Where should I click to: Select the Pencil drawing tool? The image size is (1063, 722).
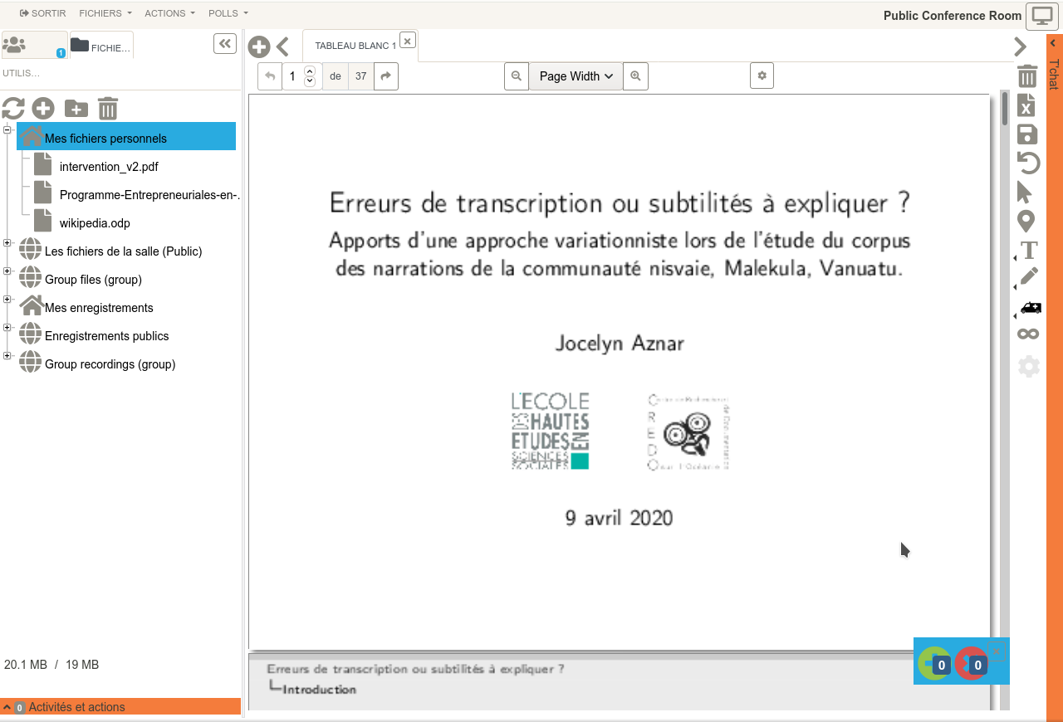pos(1029,276)
